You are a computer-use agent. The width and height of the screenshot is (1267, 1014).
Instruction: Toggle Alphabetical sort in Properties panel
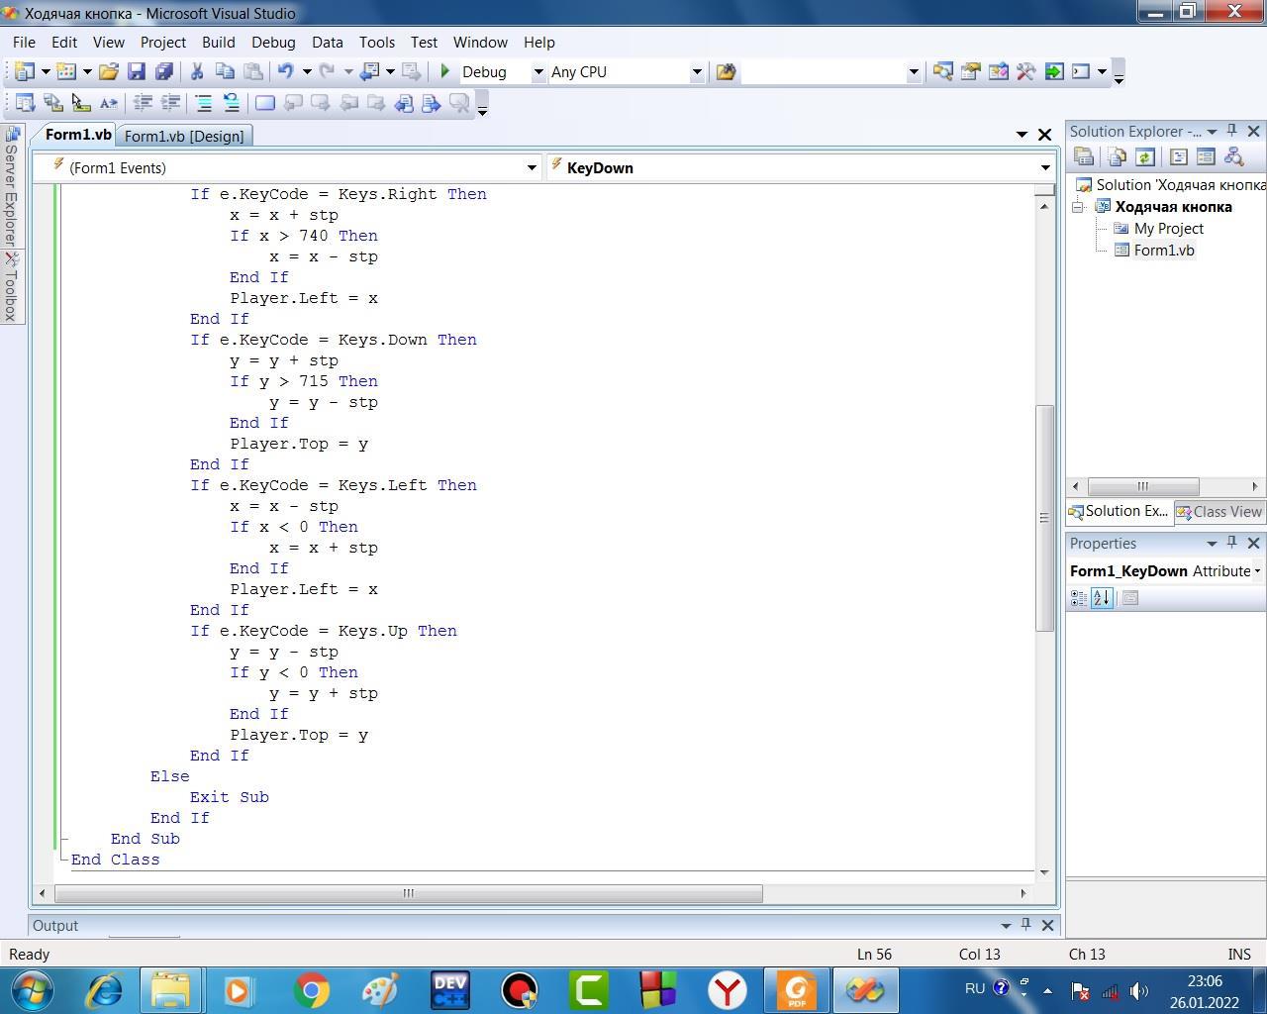(1102, 598)
